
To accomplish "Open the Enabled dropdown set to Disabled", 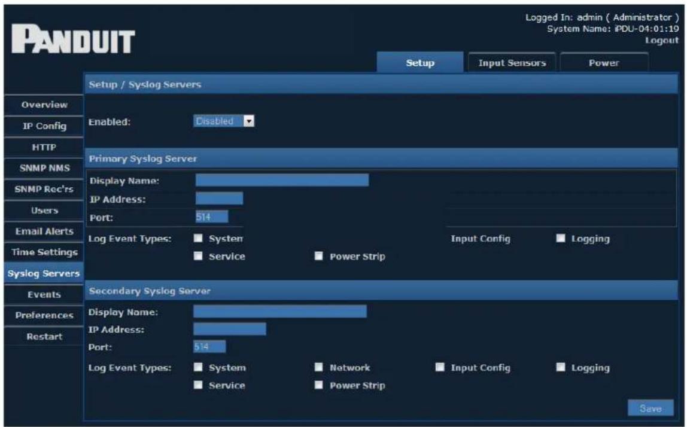I will coord(224,121).
